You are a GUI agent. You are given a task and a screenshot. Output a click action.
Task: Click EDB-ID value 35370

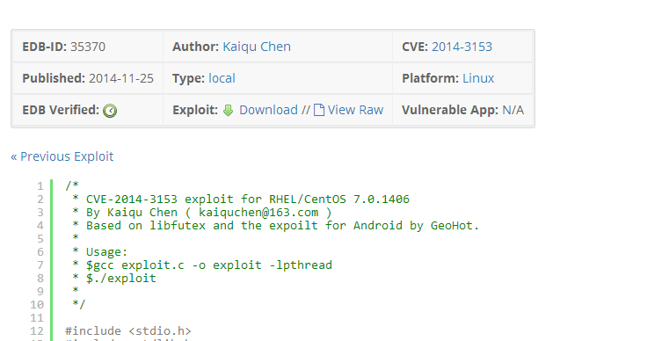click(x=88, y=47)
